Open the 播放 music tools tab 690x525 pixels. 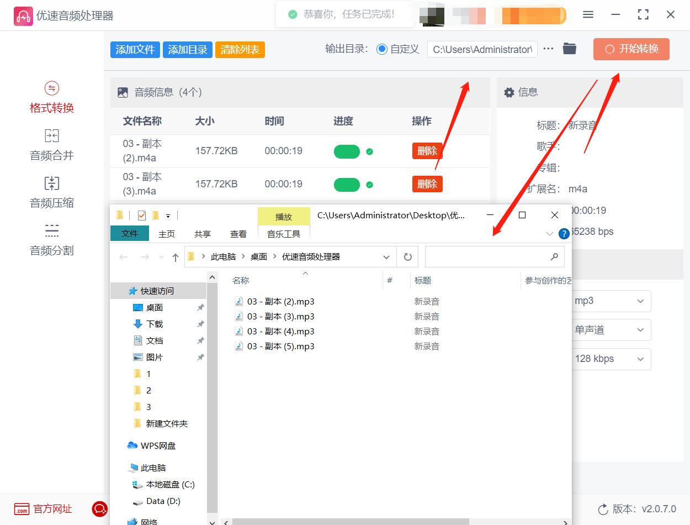[x=283, y=217]
